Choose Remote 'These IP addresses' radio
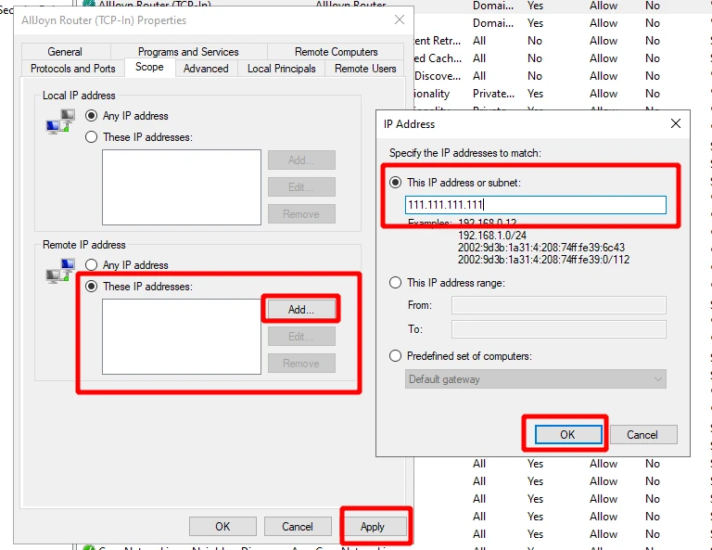Image resolution: width=712 pixels, height=550 pixels. coord(91,286)
